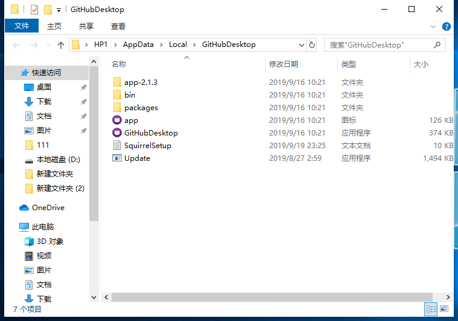The image size is (458, 321).
Task: Open the 查看 ribbon tab
Action: coord(118,26)
